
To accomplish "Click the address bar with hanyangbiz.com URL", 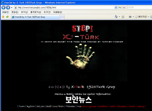I will coord(64,8).
